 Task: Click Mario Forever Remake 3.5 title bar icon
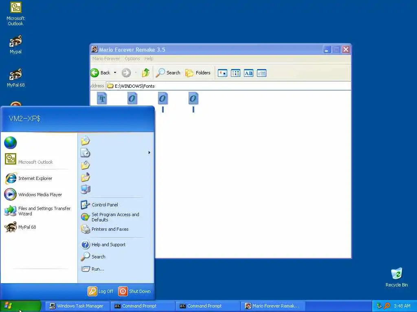point(94,49)
